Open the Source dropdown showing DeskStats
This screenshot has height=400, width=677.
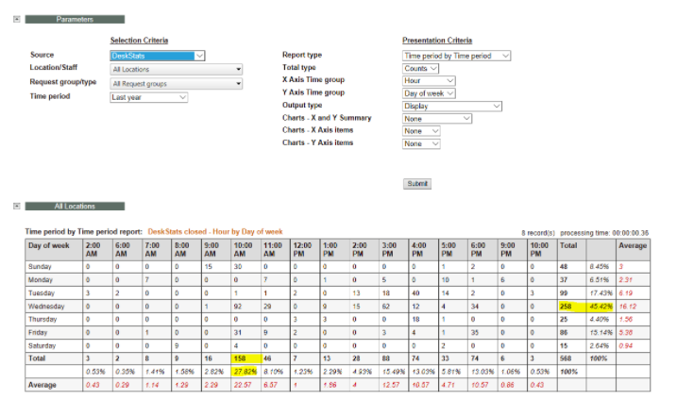pos(157,56)
